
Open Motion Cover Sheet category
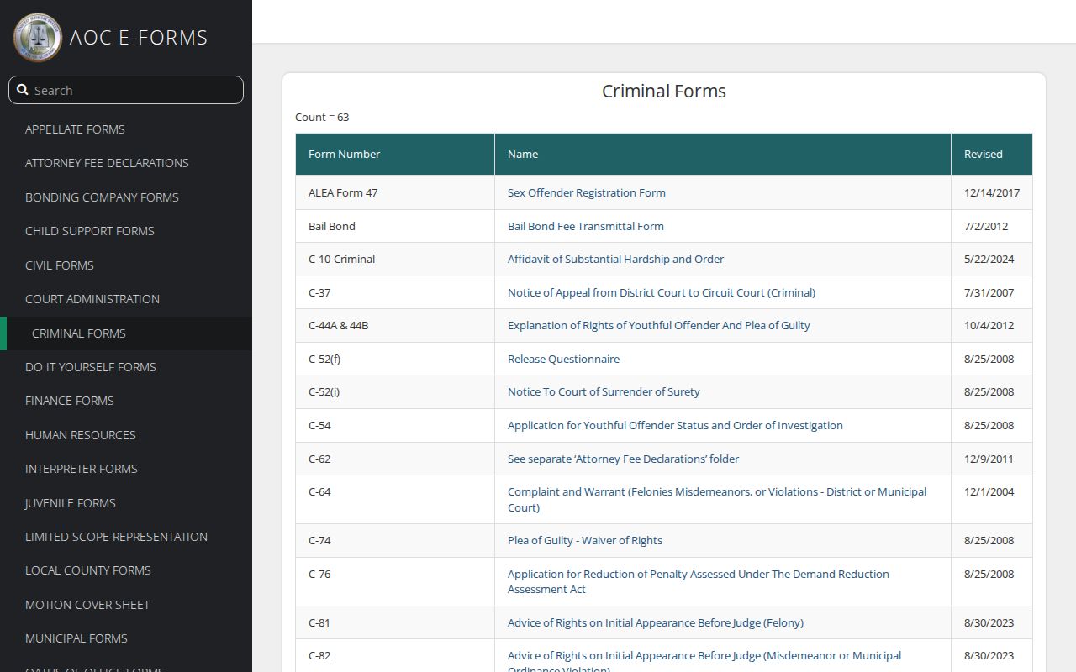coord(87,605)
